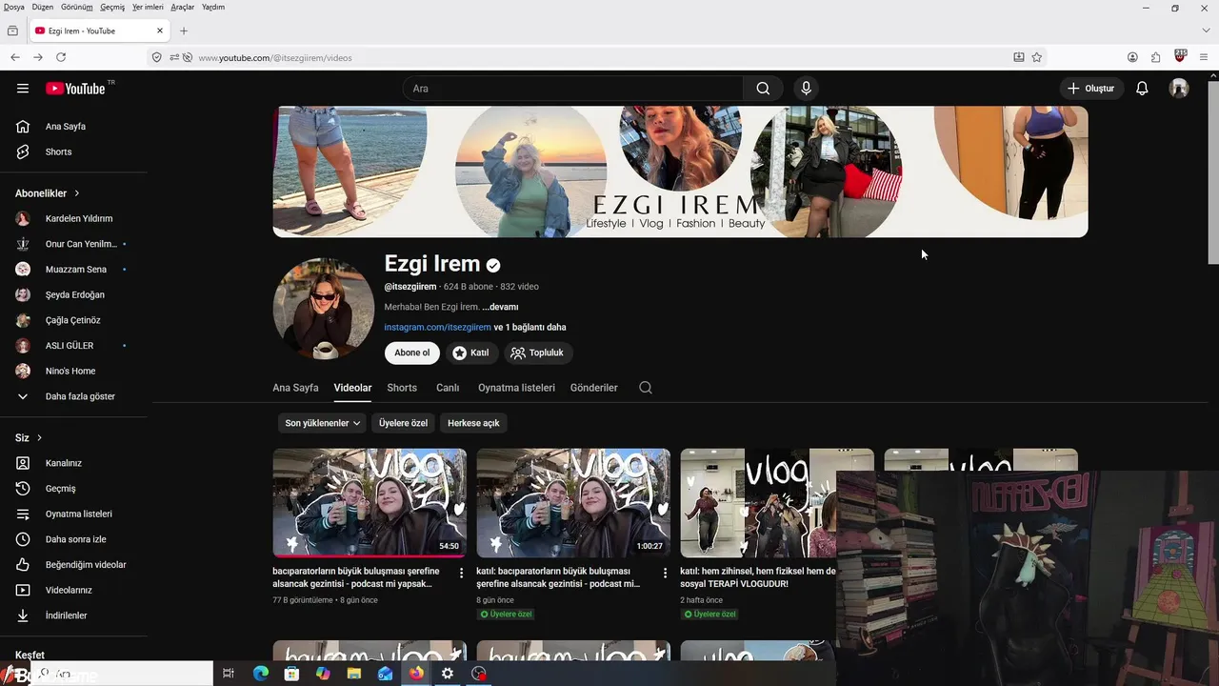Open the 54:50 vlog video thumbnail
Image resolution: width=1219 pixels, height=686 pixels.
[x=370, y=503]
